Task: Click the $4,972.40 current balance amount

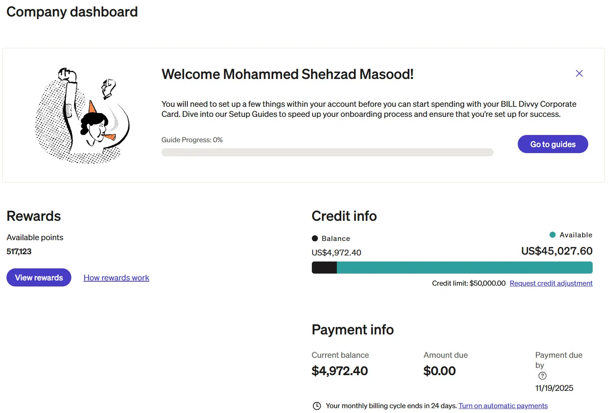Action: point(340,371)
